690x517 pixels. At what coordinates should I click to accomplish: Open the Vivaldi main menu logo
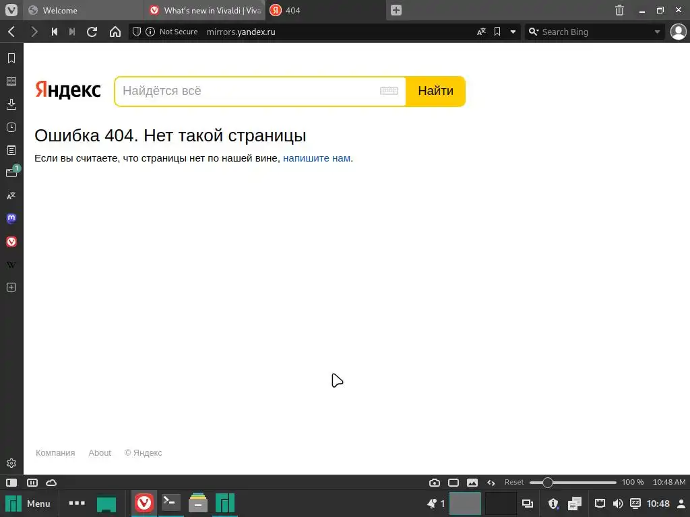coord(11,10)
